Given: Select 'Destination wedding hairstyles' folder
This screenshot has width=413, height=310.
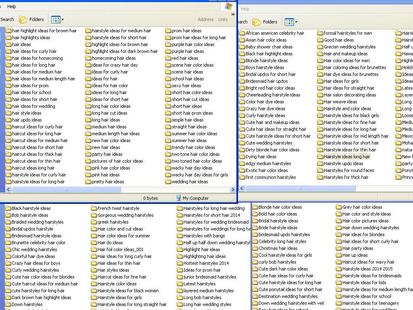Looking at the screenshot, I should 285,296.
